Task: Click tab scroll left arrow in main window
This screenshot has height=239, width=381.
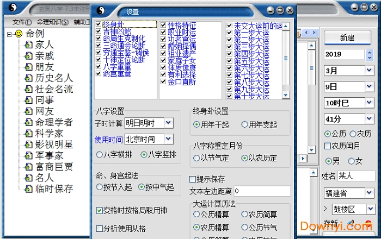Action: [306, 32]
